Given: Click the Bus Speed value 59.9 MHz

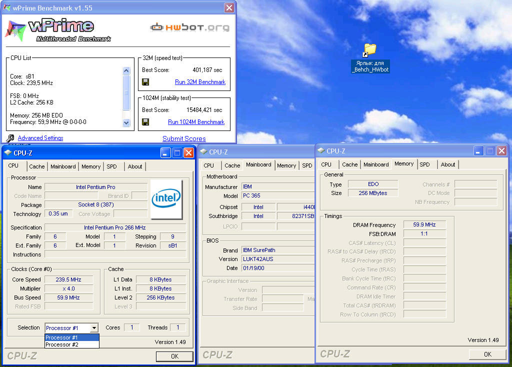Looking at the screenshot, I should tap(68, 297).
